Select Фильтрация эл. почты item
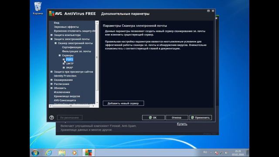The height and width of the screenshot is (157, 279). click(77, 51)
